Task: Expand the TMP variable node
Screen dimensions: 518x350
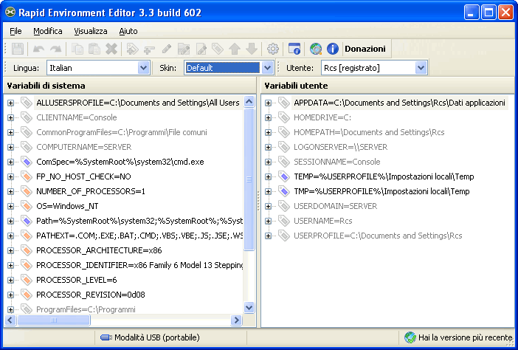Action: pos(268,191)
